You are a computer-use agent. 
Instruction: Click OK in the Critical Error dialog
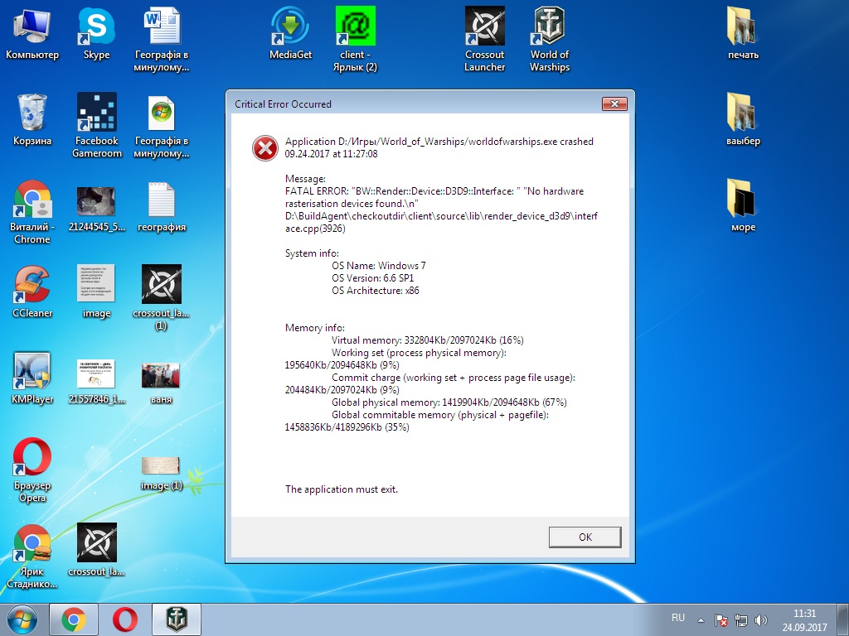tap(585, 537)
